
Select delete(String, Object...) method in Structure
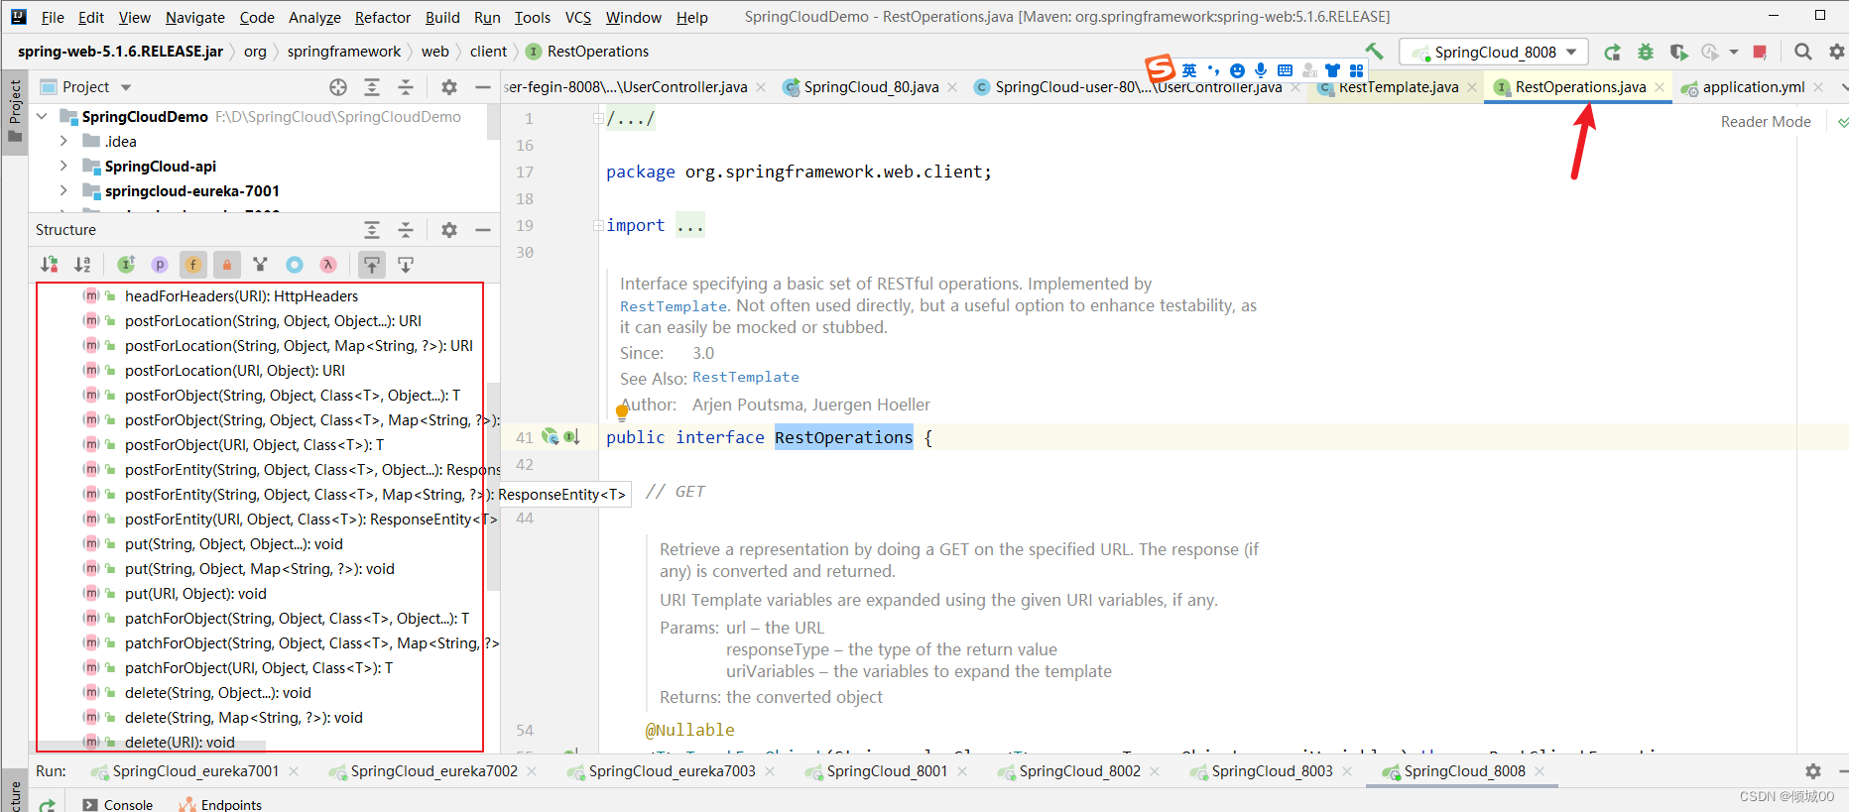(x=217, y=693)
